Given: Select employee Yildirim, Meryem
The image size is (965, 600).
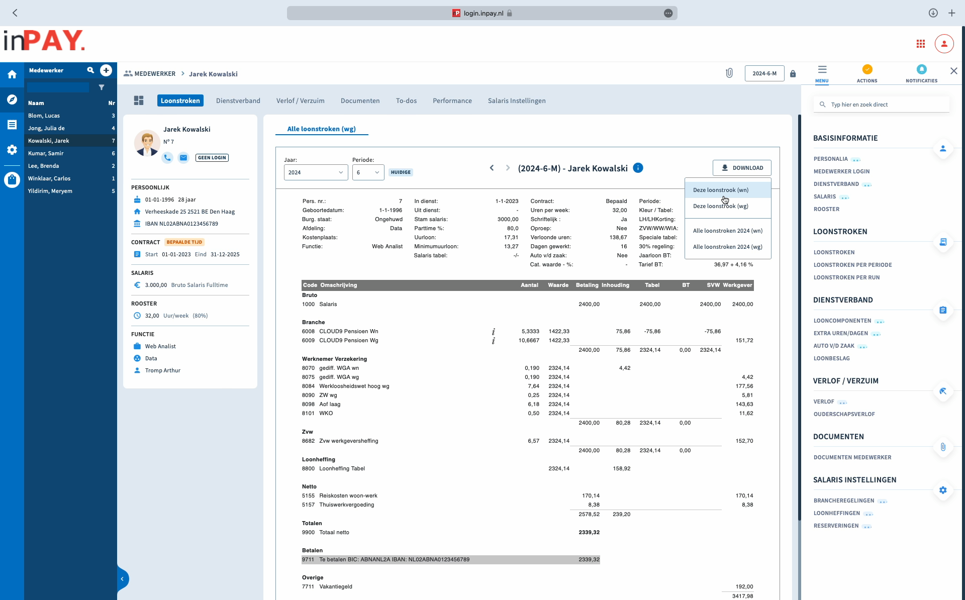Looking at the screenshot, I should tap(70, 191).
